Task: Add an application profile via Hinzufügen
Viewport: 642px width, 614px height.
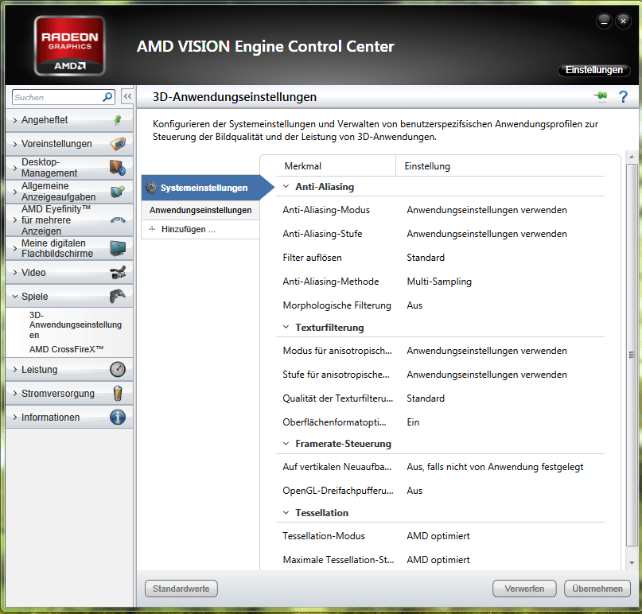Action: (x=200, y=229)
